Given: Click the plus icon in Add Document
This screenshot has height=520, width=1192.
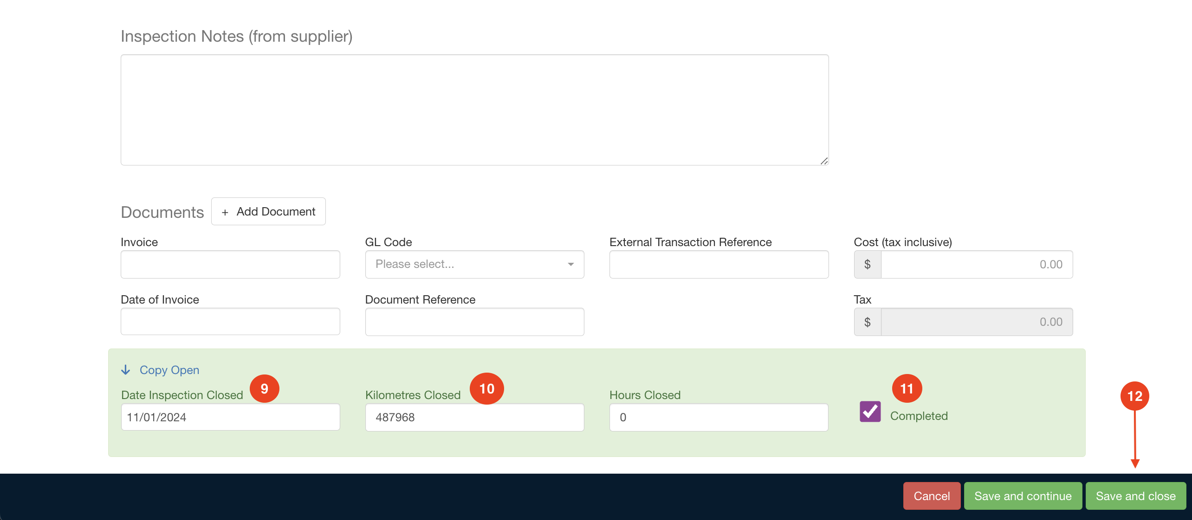Looking at the screenshot, I should [x=225, y=212].
